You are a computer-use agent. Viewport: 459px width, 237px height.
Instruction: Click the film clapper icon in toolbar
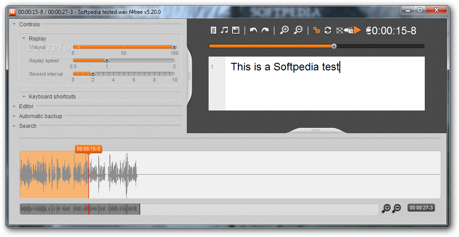pos(351,30)
